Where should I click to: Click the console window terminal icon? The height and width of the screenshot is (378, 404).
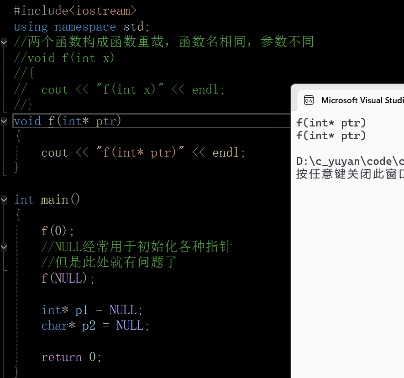pyautogui.click(x=309, y=100)
